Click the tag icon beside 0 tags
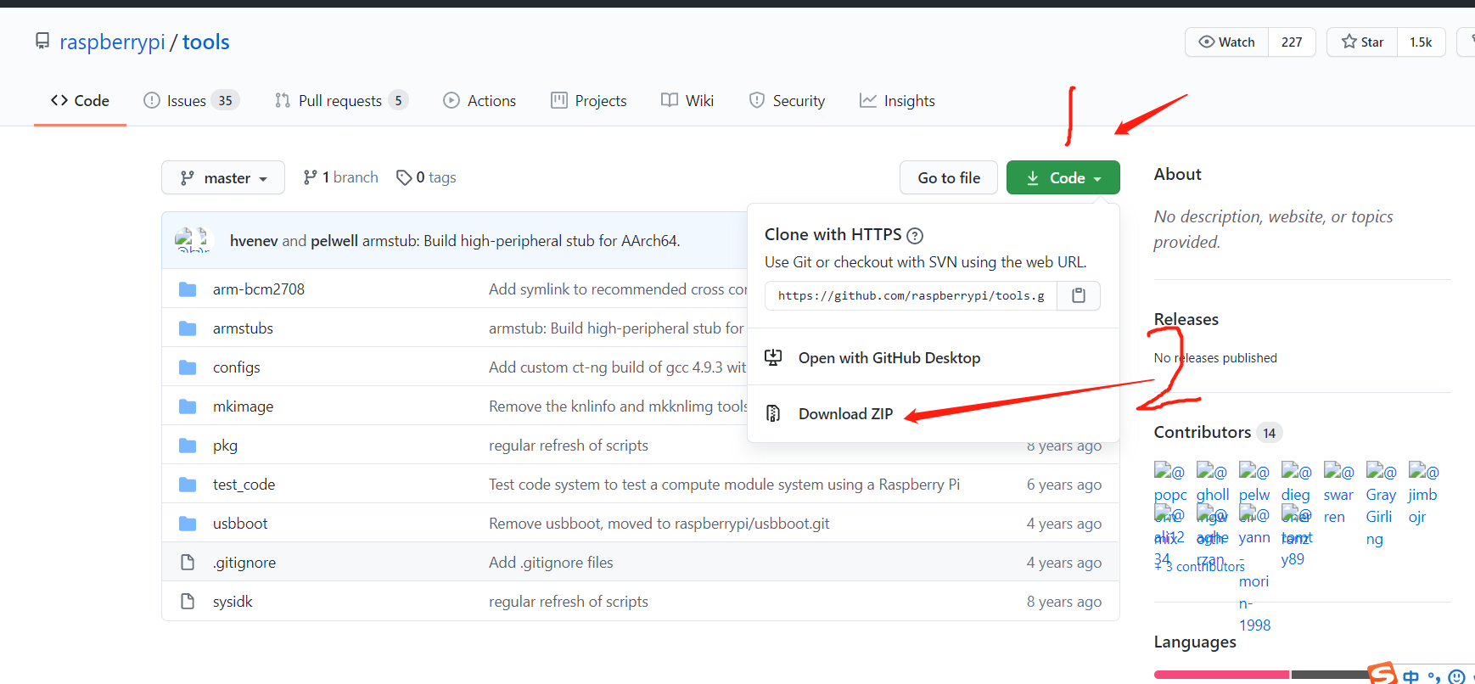 point(404,177)
